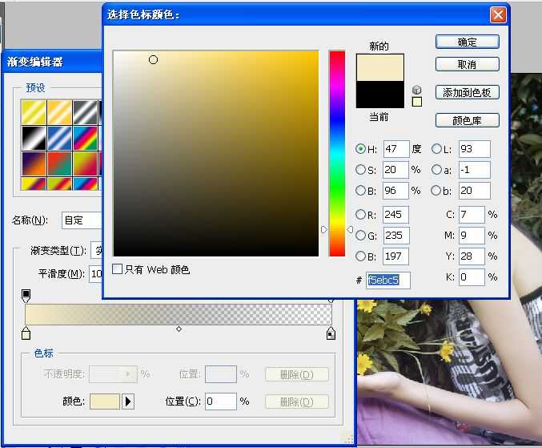The width and height of the screenshot is (542, 448).
Task: Click inside the color field square
Action: (216, 154)
